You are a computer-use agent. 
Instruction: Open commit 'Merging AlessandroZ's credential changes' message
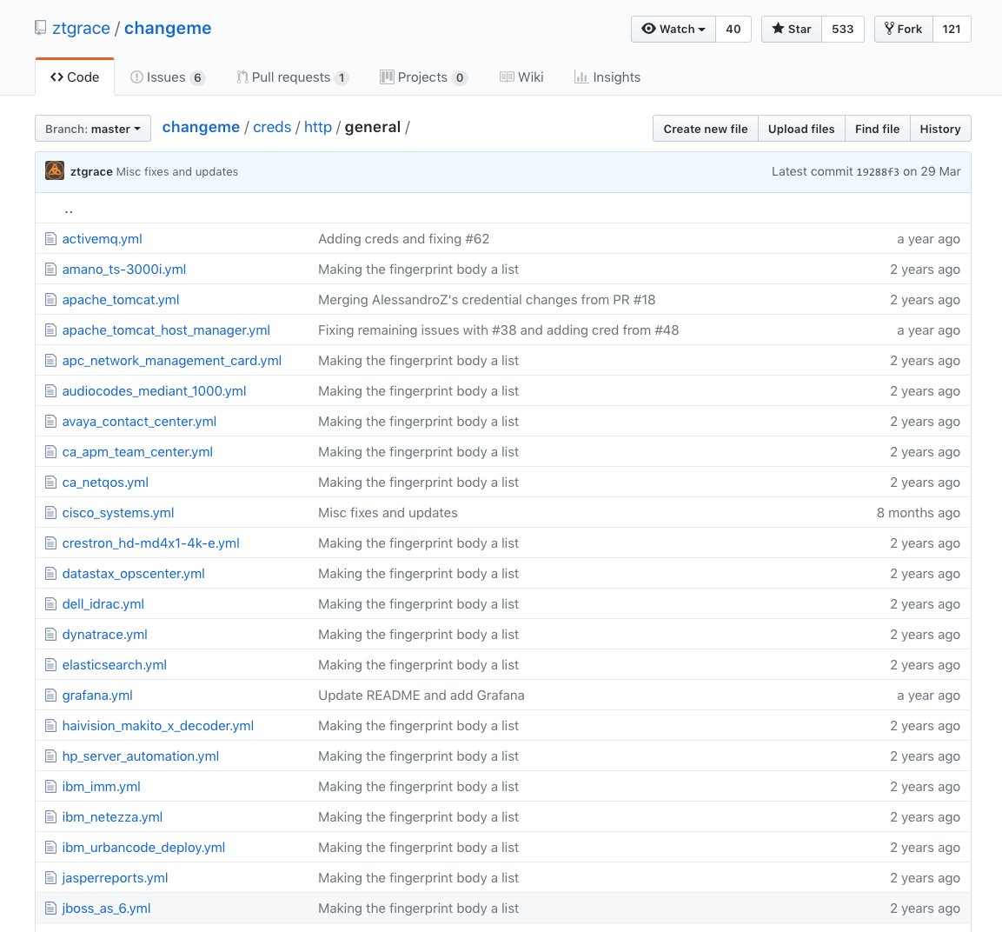487,300
